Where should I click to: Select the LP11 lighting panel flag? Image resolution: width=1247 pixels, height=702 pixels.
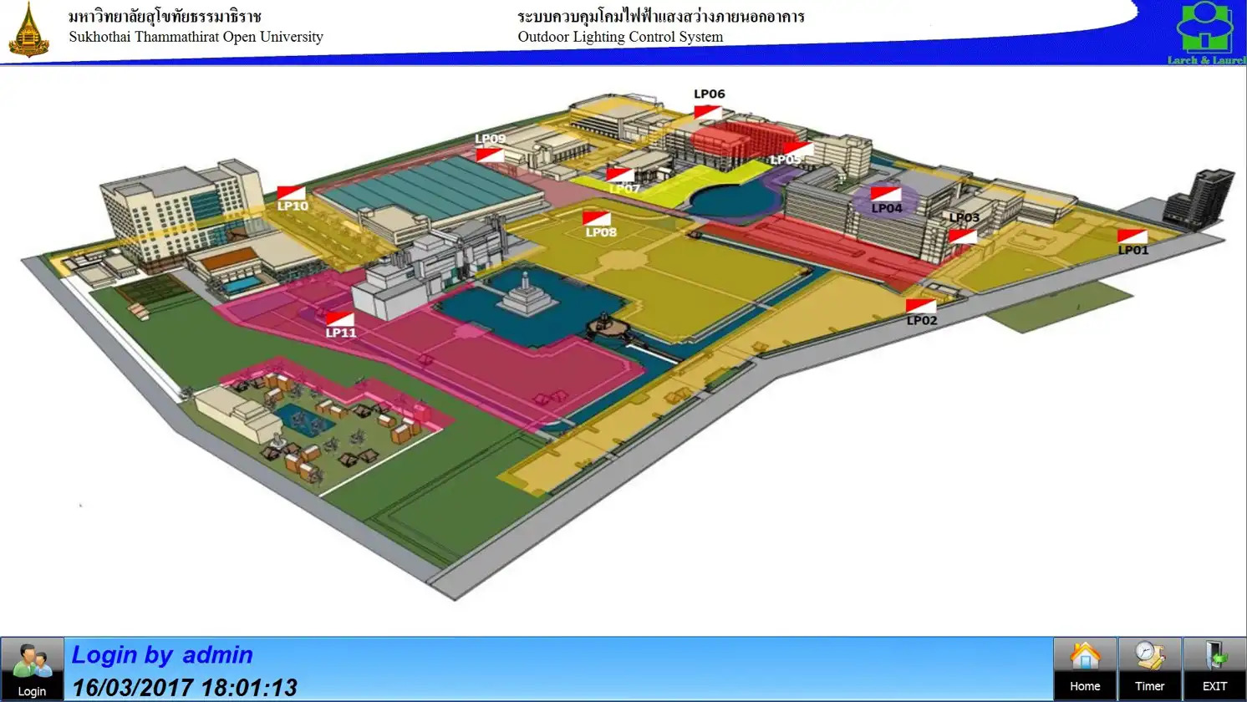click(x=339, y=319)
